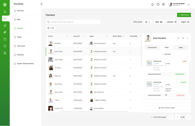The width and height of the screenshot is (195, 126).
Task: Click the table horizontal scrollbar
Action: coord(94,111)
